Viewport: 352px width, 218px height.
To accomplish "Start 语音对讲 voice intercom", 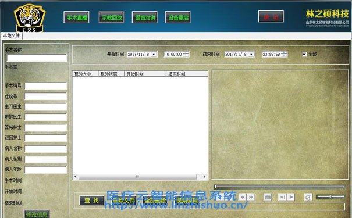I will 144,17.
